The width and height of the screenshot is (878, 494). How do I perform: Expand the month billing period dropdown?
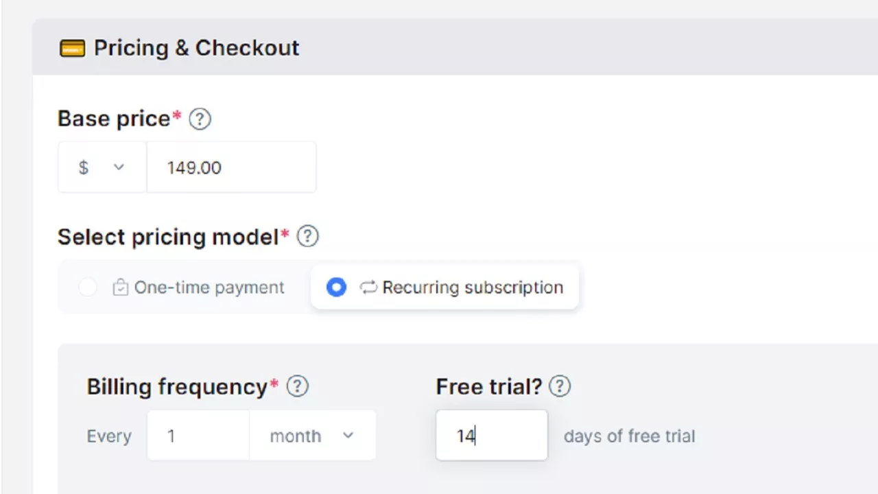coord(312,436)
